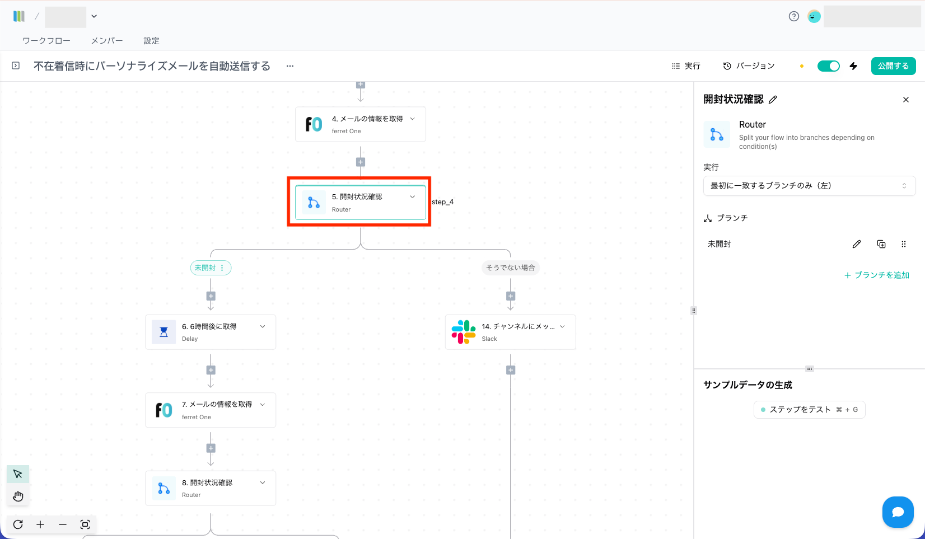Click the edit pencil for 未開封 branch

point(857,244)
